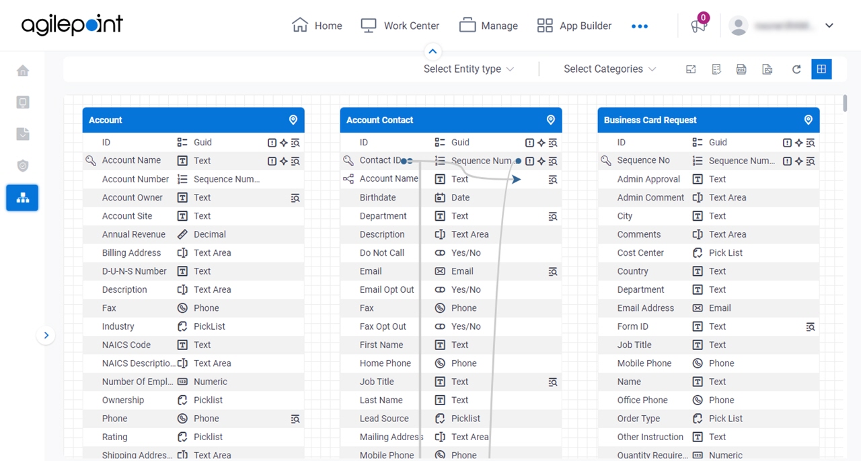Click relationship icon beside Account Contact's Account Name
861x461 pixels.
[x=348, y=179]
